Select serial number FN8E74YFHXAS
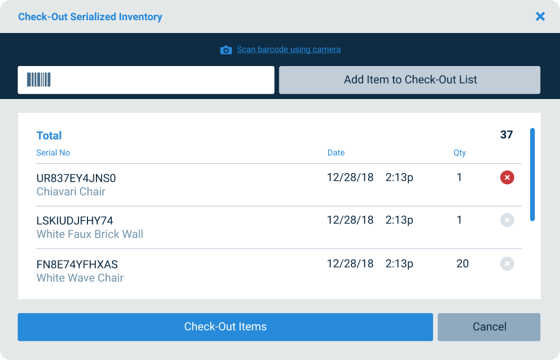 tap(77, 264)
